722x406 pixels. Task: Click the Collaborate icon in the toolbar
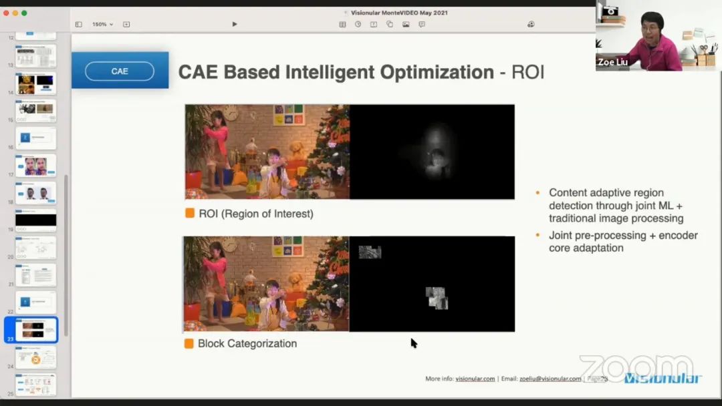[x=531, y=24]
